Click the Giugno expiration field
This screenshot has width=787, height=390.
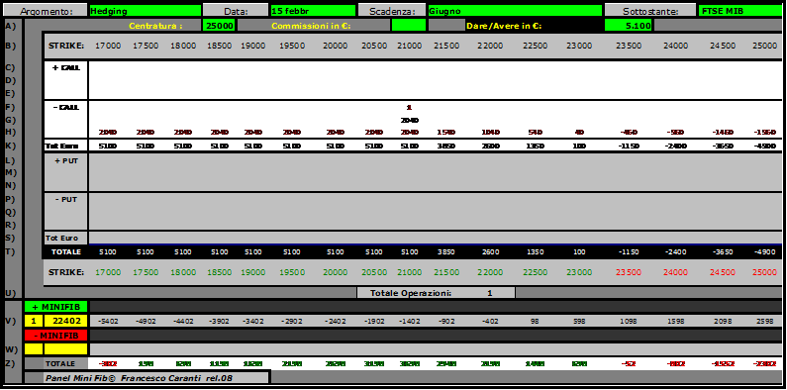pyautogui.click(x=515, y=11)
